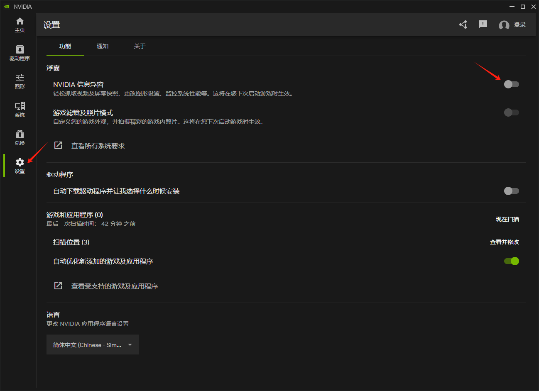Turn on 游戏滤镜及照片模式 toggle
This screenshot has height=391, width=539.
pos(511,112)
